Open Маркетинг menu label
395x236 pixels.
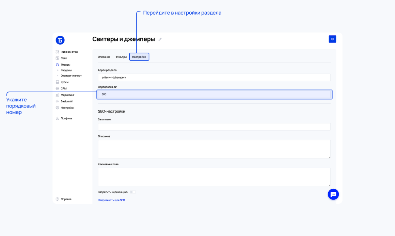point(67,95)
